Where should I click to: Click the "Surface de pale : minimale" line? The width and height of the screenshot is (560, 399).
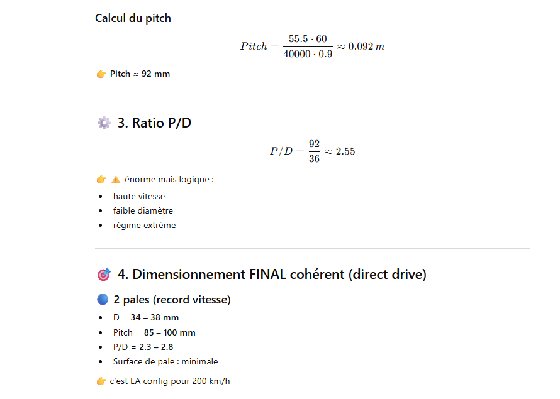coord(165,361)
